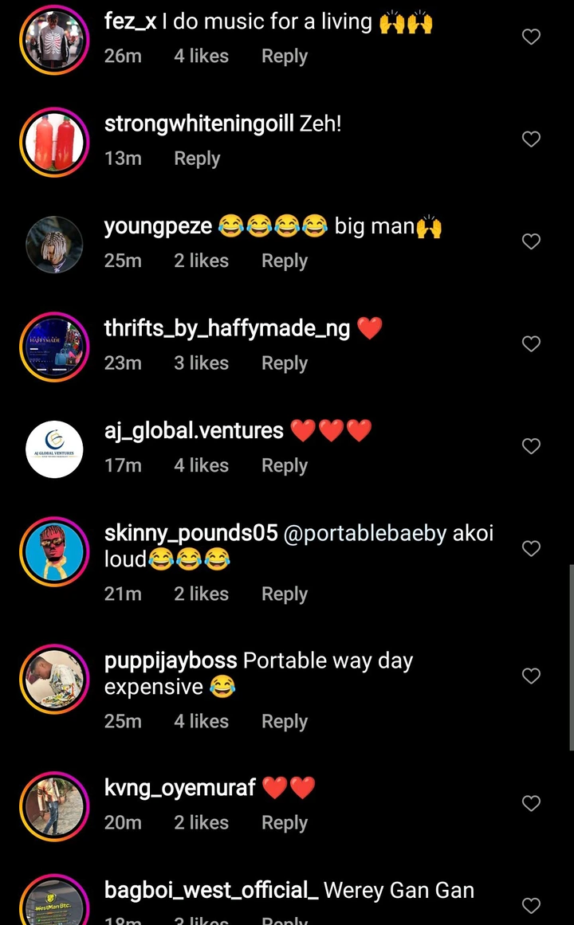Like the comment by fez_x
The height and width of the screenshot is (925, 574).
(x=531, y=37)
